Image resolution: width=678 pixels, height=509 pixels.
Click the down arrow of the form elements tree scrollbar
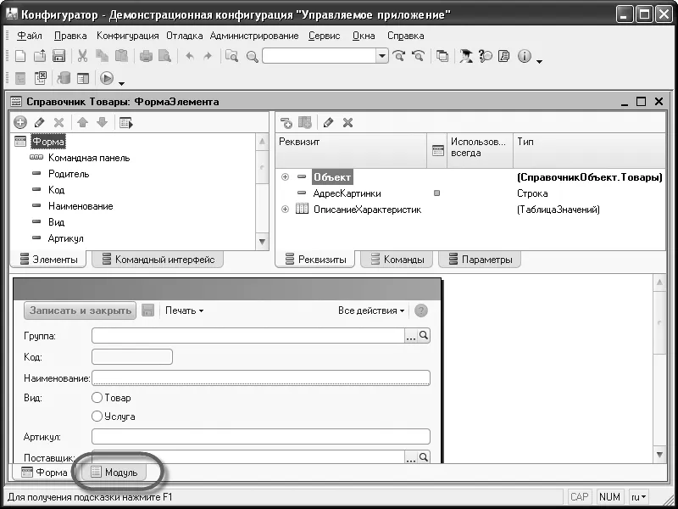tap(262, 242)
